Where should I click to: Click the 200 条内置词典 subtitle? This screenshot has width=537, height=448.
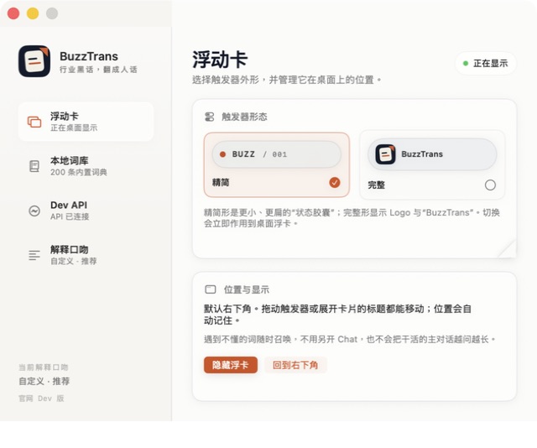coord(79,172)
